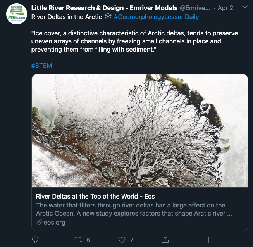Click the Little River Research & Design avatar

[x=17, y=15]
